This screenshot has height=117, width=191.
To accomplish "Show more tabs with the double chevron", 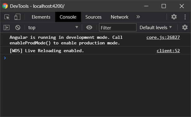I will 138,17.
